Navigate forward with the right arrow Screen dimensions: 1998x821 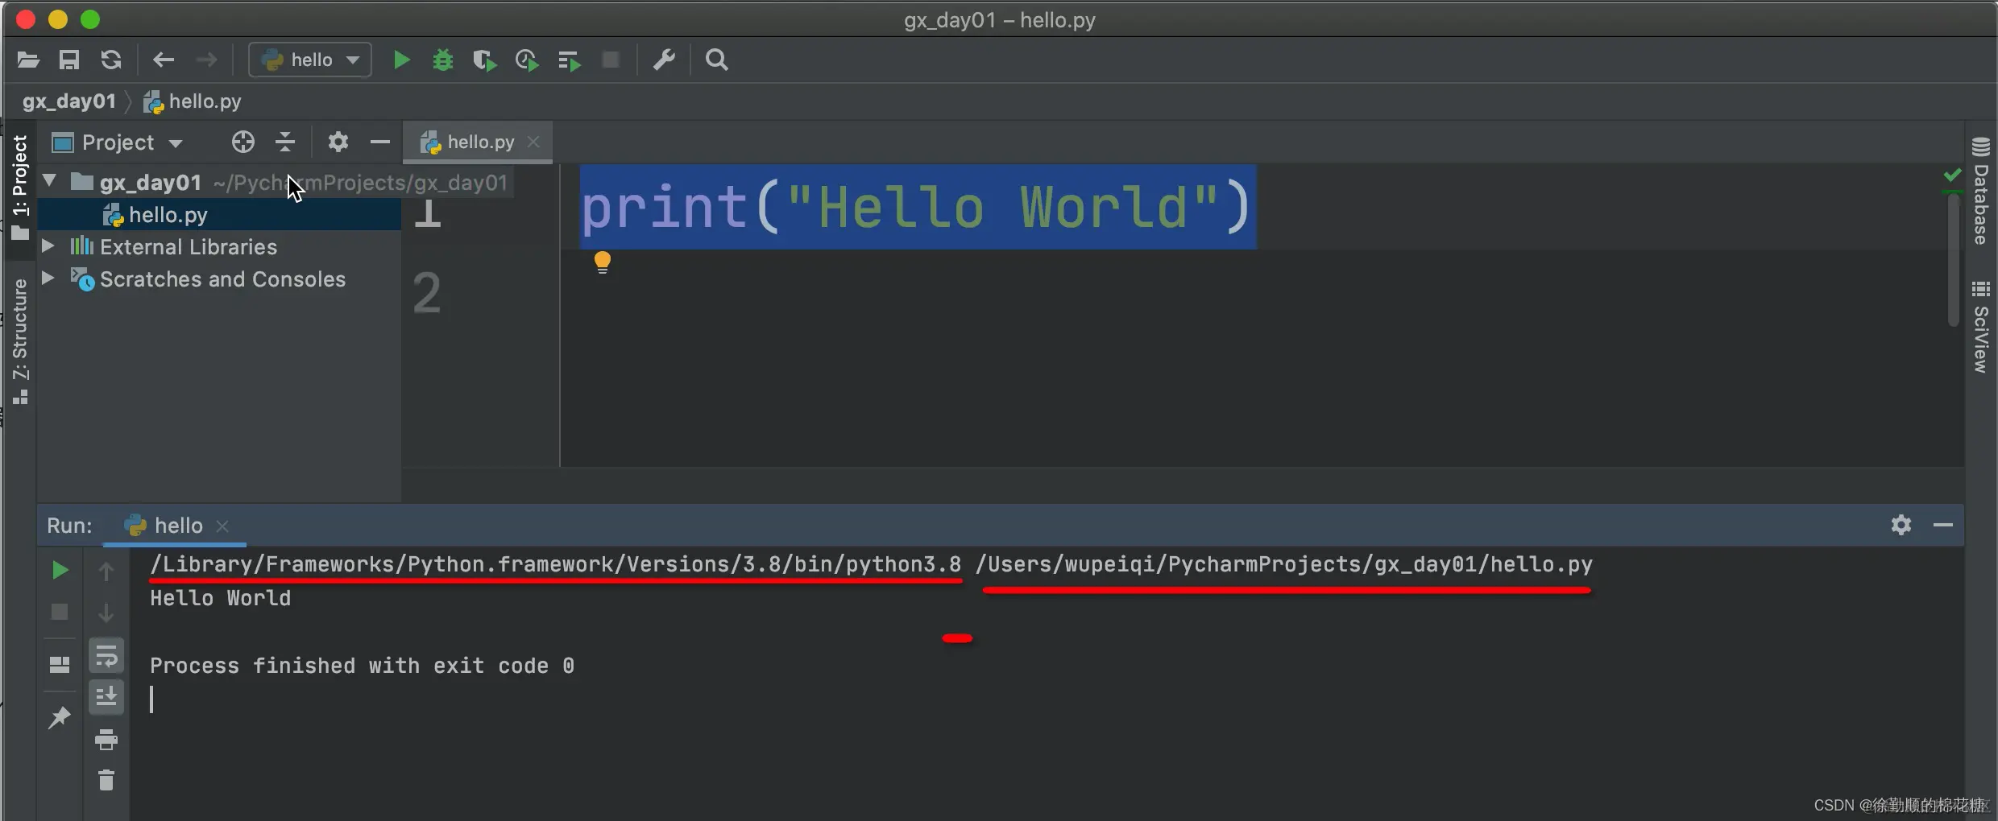tap(206, 60)
